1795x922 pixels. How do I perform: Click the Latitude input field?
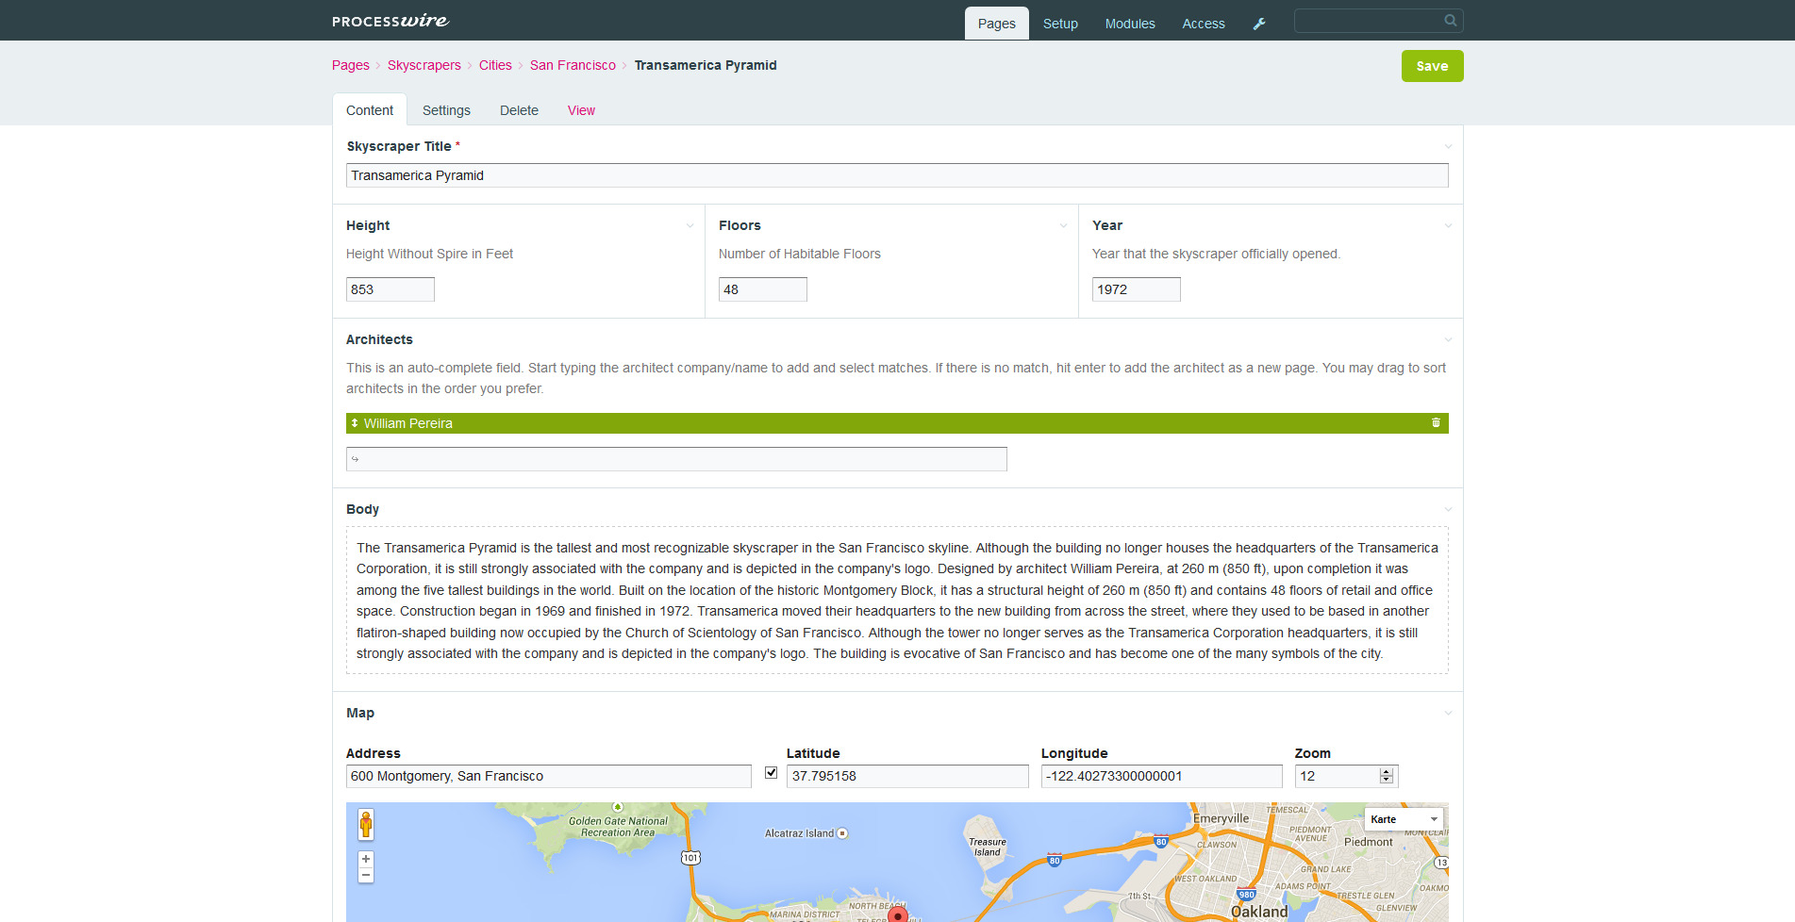907,776
